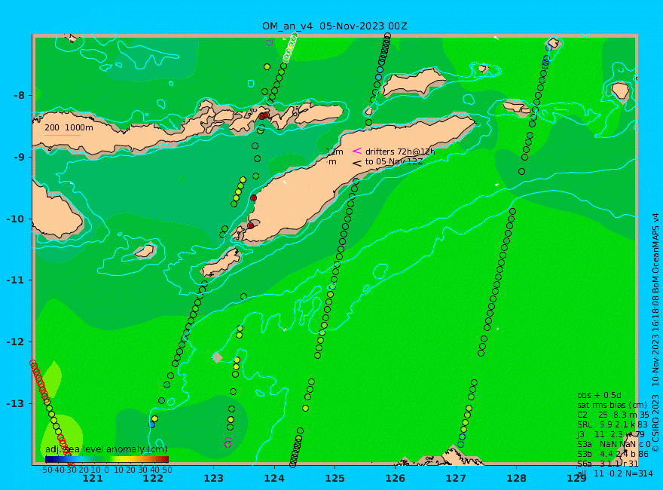Click the single magenta open circle near top edge
This screenshot has height=490, width=663.
click(270, 42)
